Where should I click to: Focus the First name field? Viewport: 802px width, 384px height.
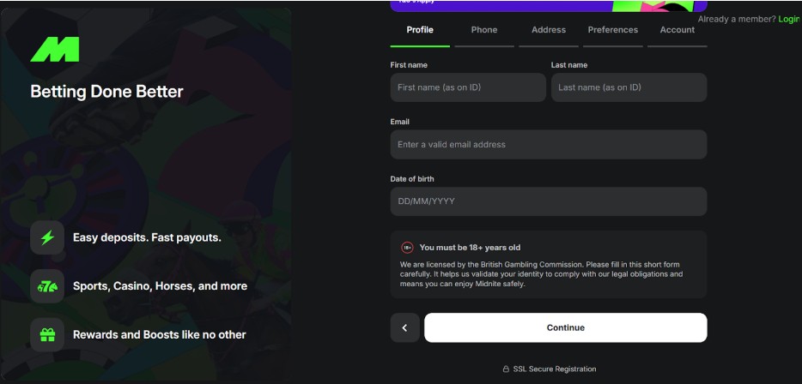pyautogui.click(x=468, y=87)
